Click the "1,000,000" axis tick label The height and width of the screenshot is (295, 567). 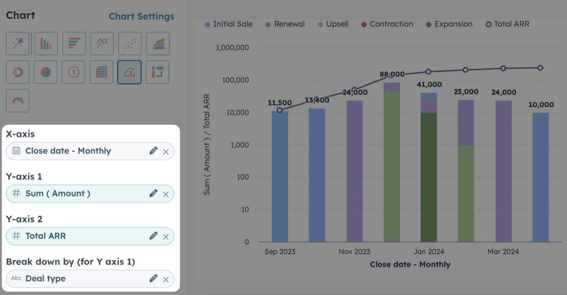(x=232, y=48)
